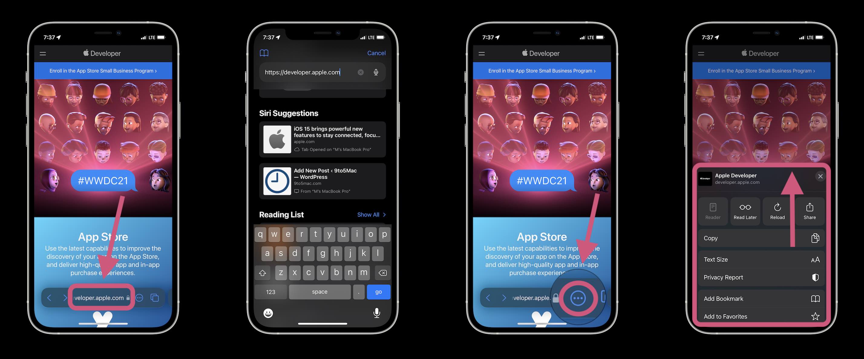Toggle tabs icon in Safari toolbar
This screenshot has height=359, width=864.
click(155, 297)
